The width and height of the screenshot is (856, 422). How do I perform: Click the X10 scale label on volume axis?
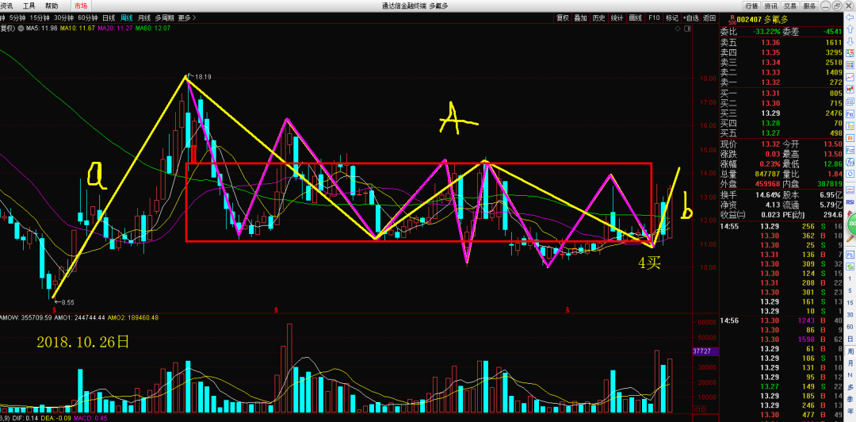(x=697, y=409)
